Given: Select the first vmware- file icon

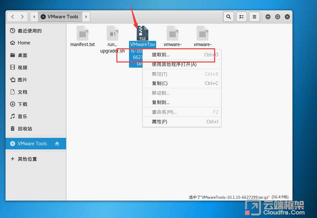Looking at the screenshot, I should click(173, 33).
